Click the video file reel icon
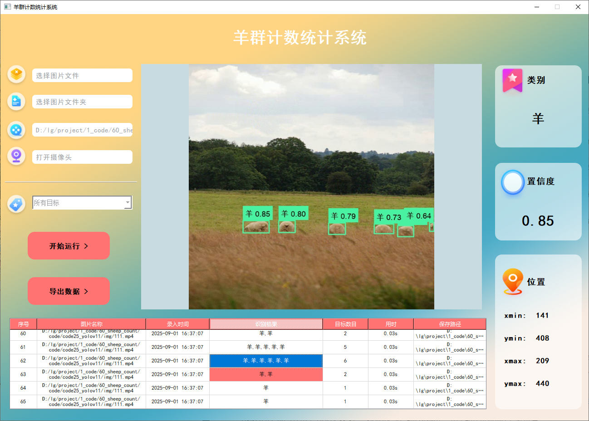This screenshot has height=421, width=589. [16, 130]
